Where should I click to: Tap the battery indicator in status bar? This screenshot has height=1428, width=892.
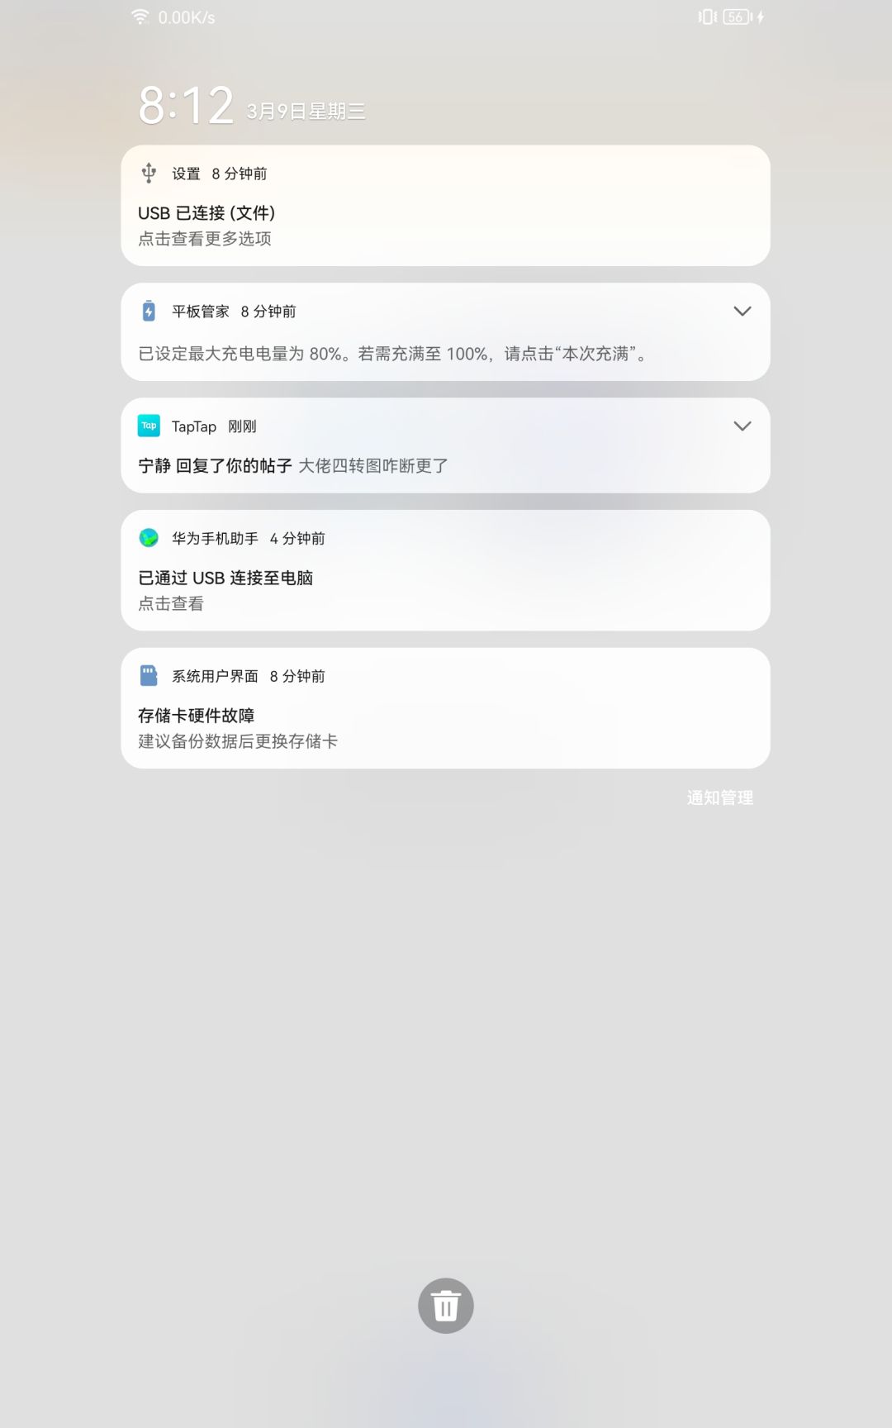pyautogui.click(x=738, y=17)
